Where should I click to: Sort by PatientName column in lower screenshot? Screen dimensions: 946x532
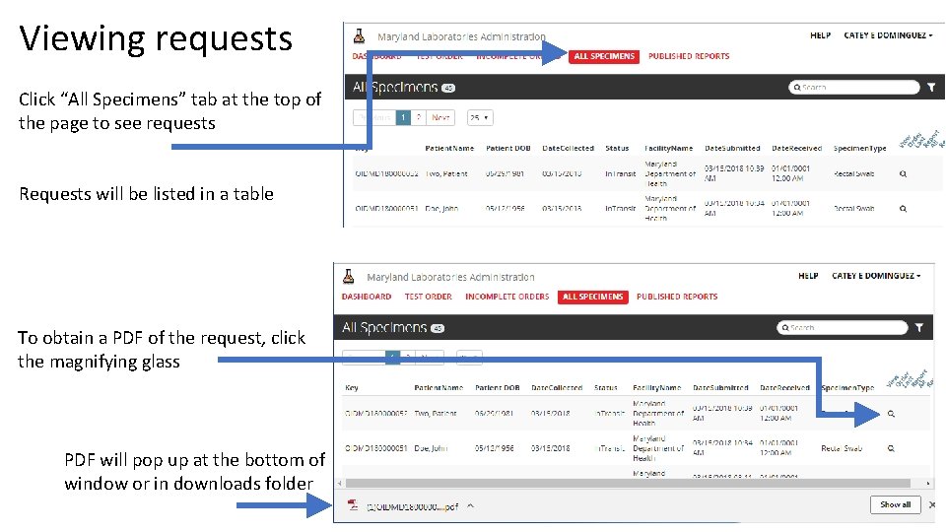pos(439,388)
